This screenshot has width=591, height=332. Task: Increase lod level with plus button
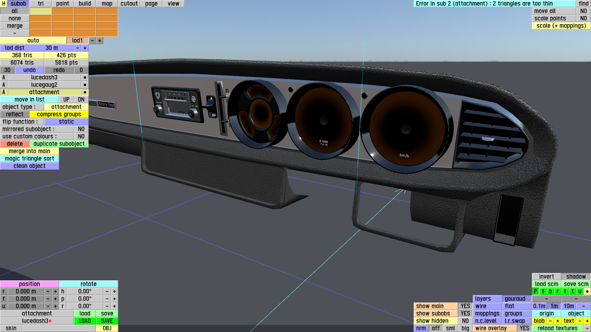pos(100,41)
